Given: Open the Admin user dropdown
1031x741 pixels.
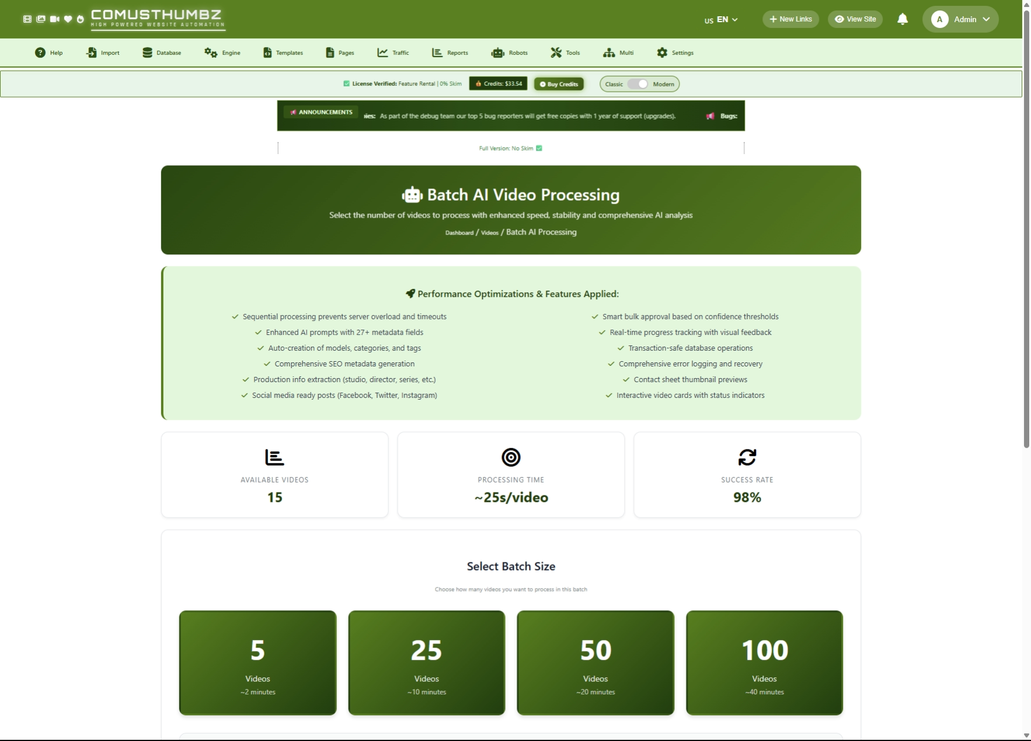Looking at the screenshot, I should point(985,19).
